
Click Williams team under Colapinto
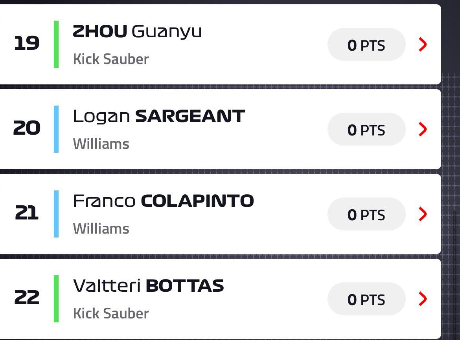point(101,228)
